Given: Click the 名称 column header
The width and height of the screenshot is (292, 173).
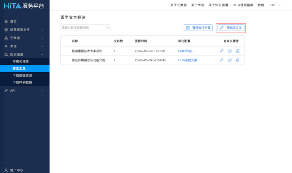Looking at the screenshot, I should point(75,41).
